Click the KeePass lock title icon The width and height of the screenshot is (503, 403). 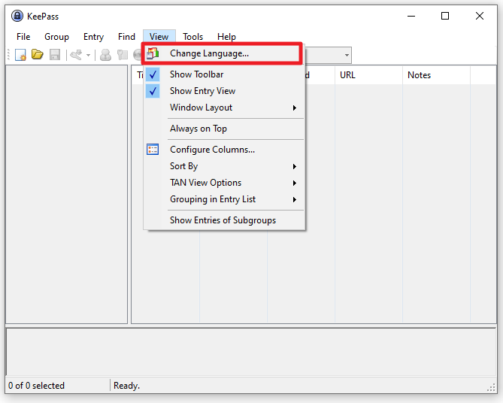tap(17, 16)
